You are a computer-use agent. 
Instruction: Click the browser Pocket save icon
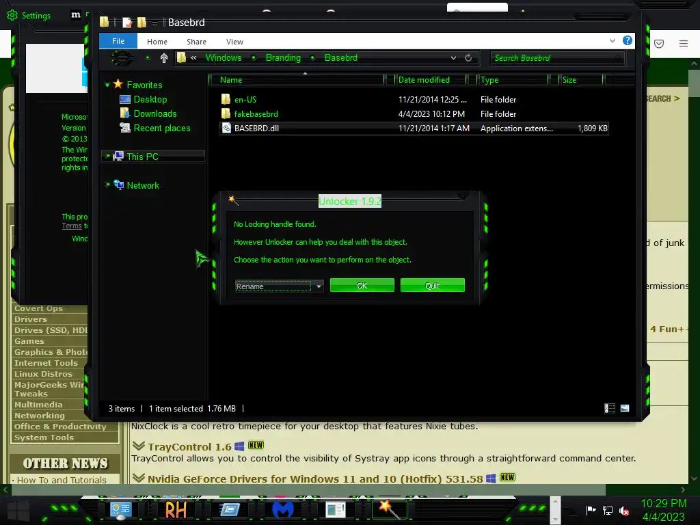coord(659,43)
